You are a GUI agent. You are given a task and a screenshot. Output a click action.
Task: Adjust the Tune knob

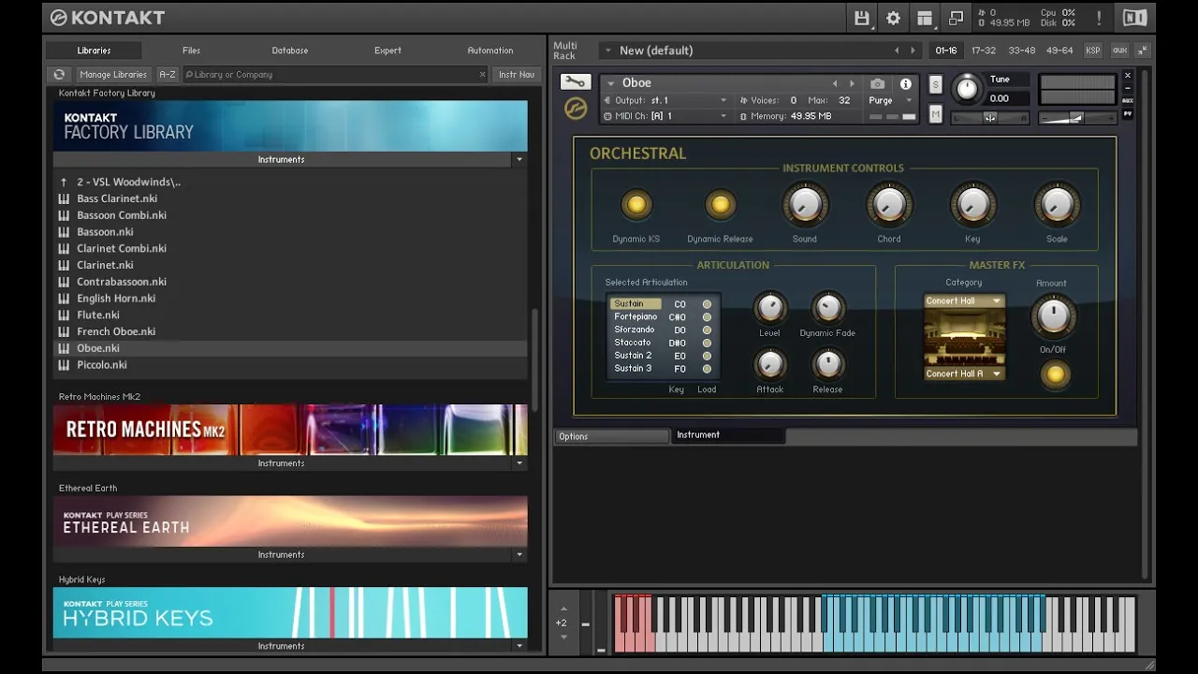point(967,89)
